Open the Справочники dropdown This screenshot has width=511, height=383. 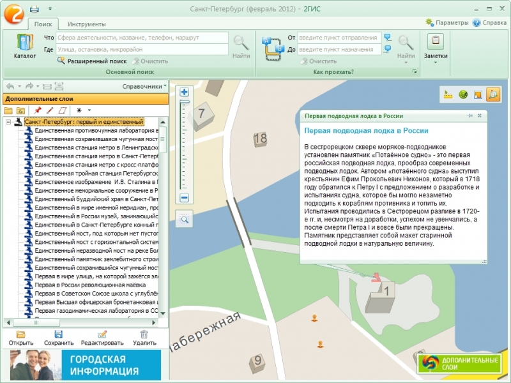pyautogui.click(x=144, y=86)
